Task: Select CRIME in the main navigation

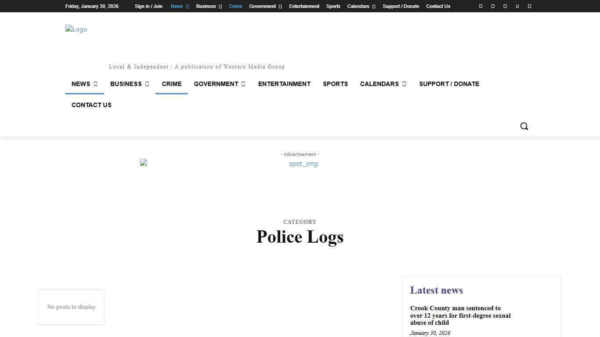Action: pos(171,84)
